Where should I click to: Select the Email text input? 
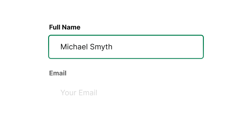pos(126,93)
